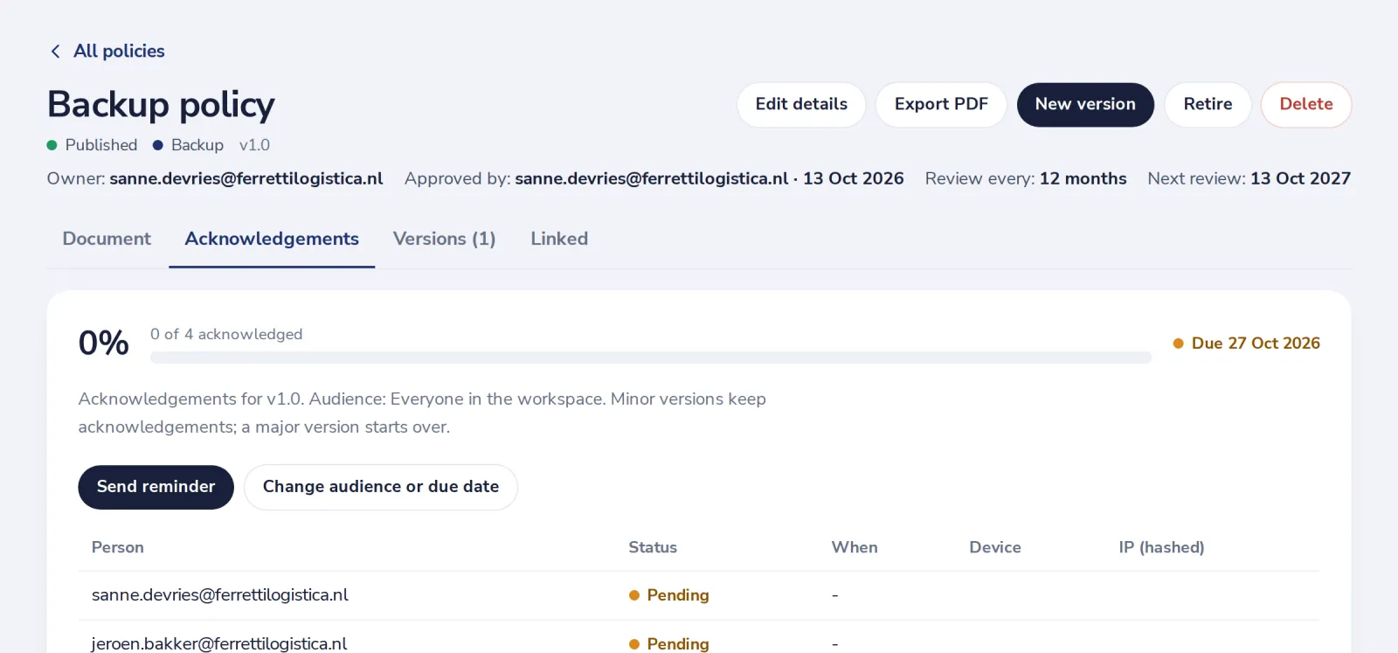1398x653 pixels.
Task: Click the IP (hashed) column header
Action: (1161, 547)
